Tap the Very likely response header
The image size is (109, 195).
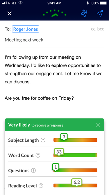(x=55, y=125)
